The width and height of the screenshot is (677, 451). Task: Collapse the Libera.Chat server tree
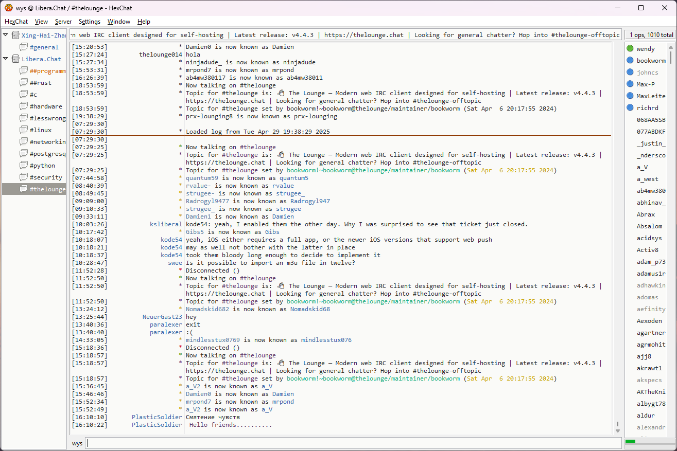(6, 59)
